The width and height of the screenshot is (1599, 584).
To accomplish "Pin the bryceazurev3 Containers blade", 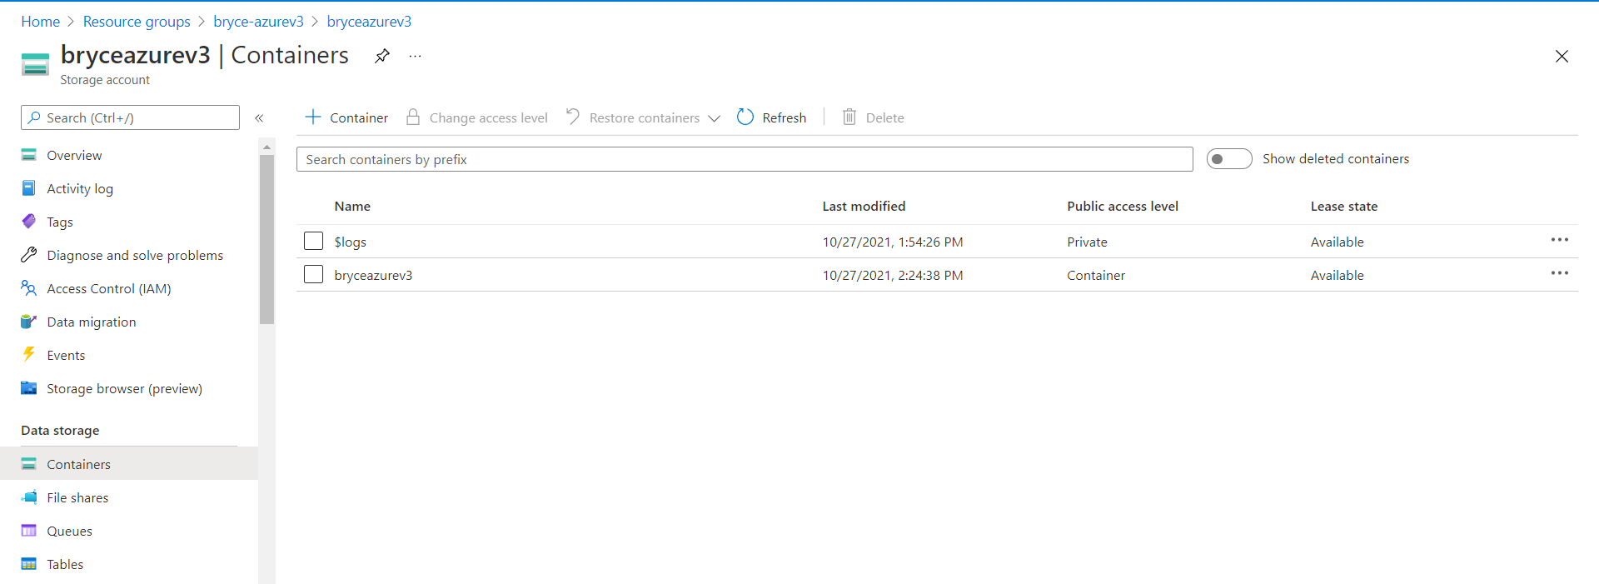I will pyautogui.click(x=382, y=56).
